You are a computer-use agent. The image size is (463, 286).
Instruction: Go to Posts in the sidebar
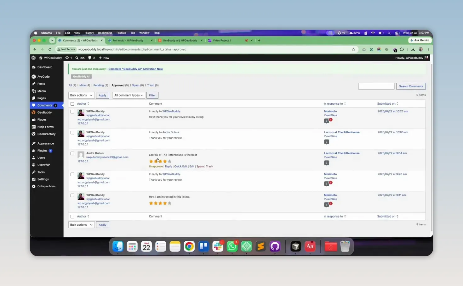click(x=41, y=84)
